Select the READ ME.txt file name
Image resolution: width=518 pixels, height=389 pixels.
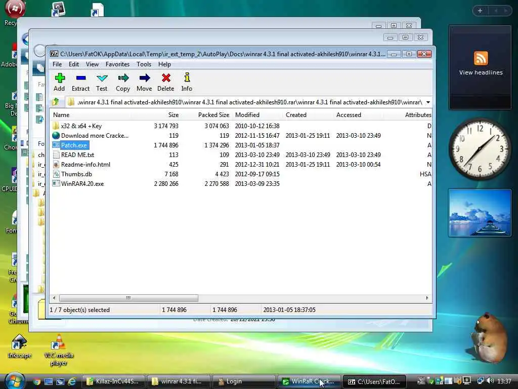click(77, 155)
